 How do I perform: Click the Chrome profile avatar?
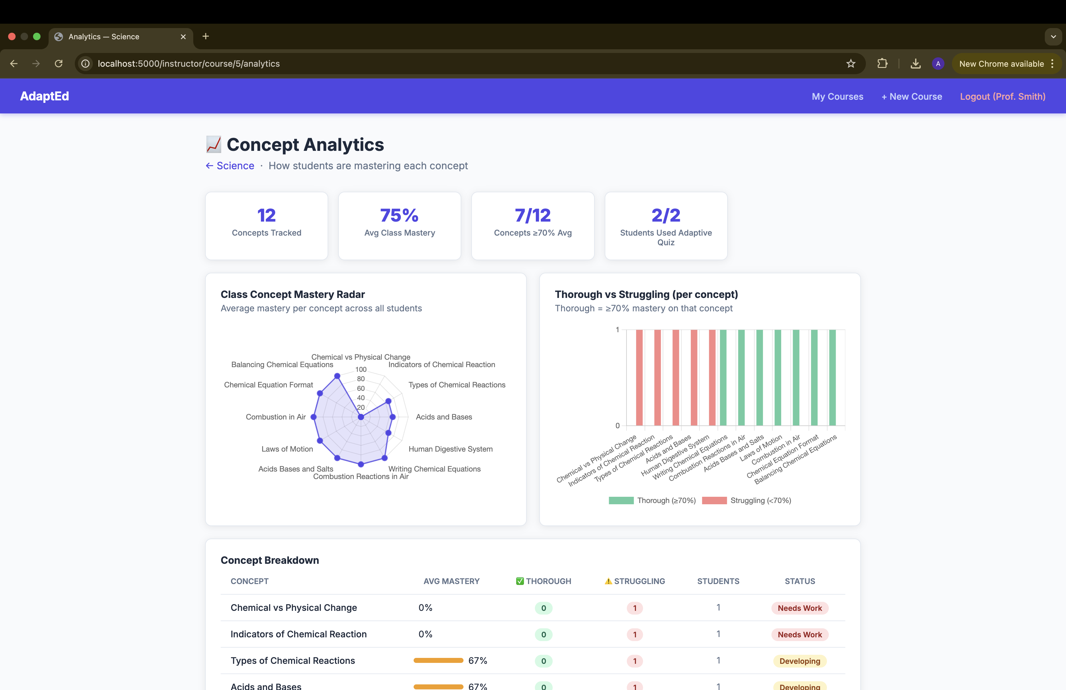pos(938,64)
